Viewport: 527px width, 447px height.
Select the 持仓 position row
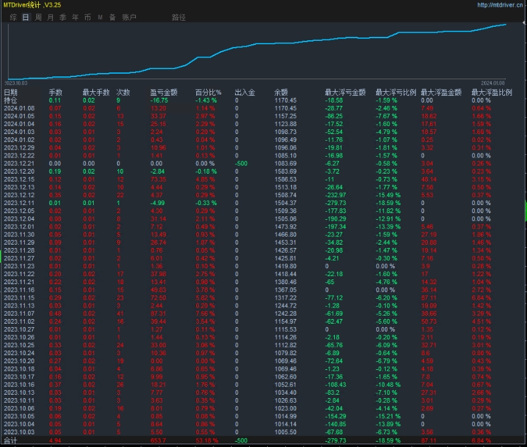[11, 100]
